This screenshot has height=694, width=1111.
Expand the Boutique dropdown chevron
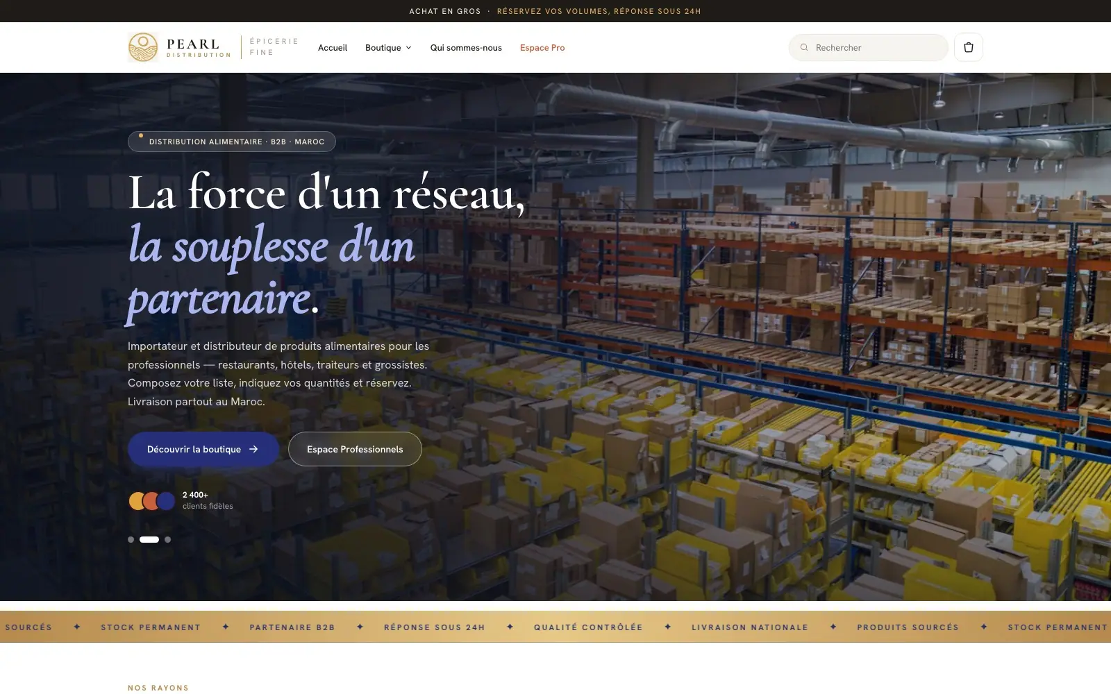point(408,48)
